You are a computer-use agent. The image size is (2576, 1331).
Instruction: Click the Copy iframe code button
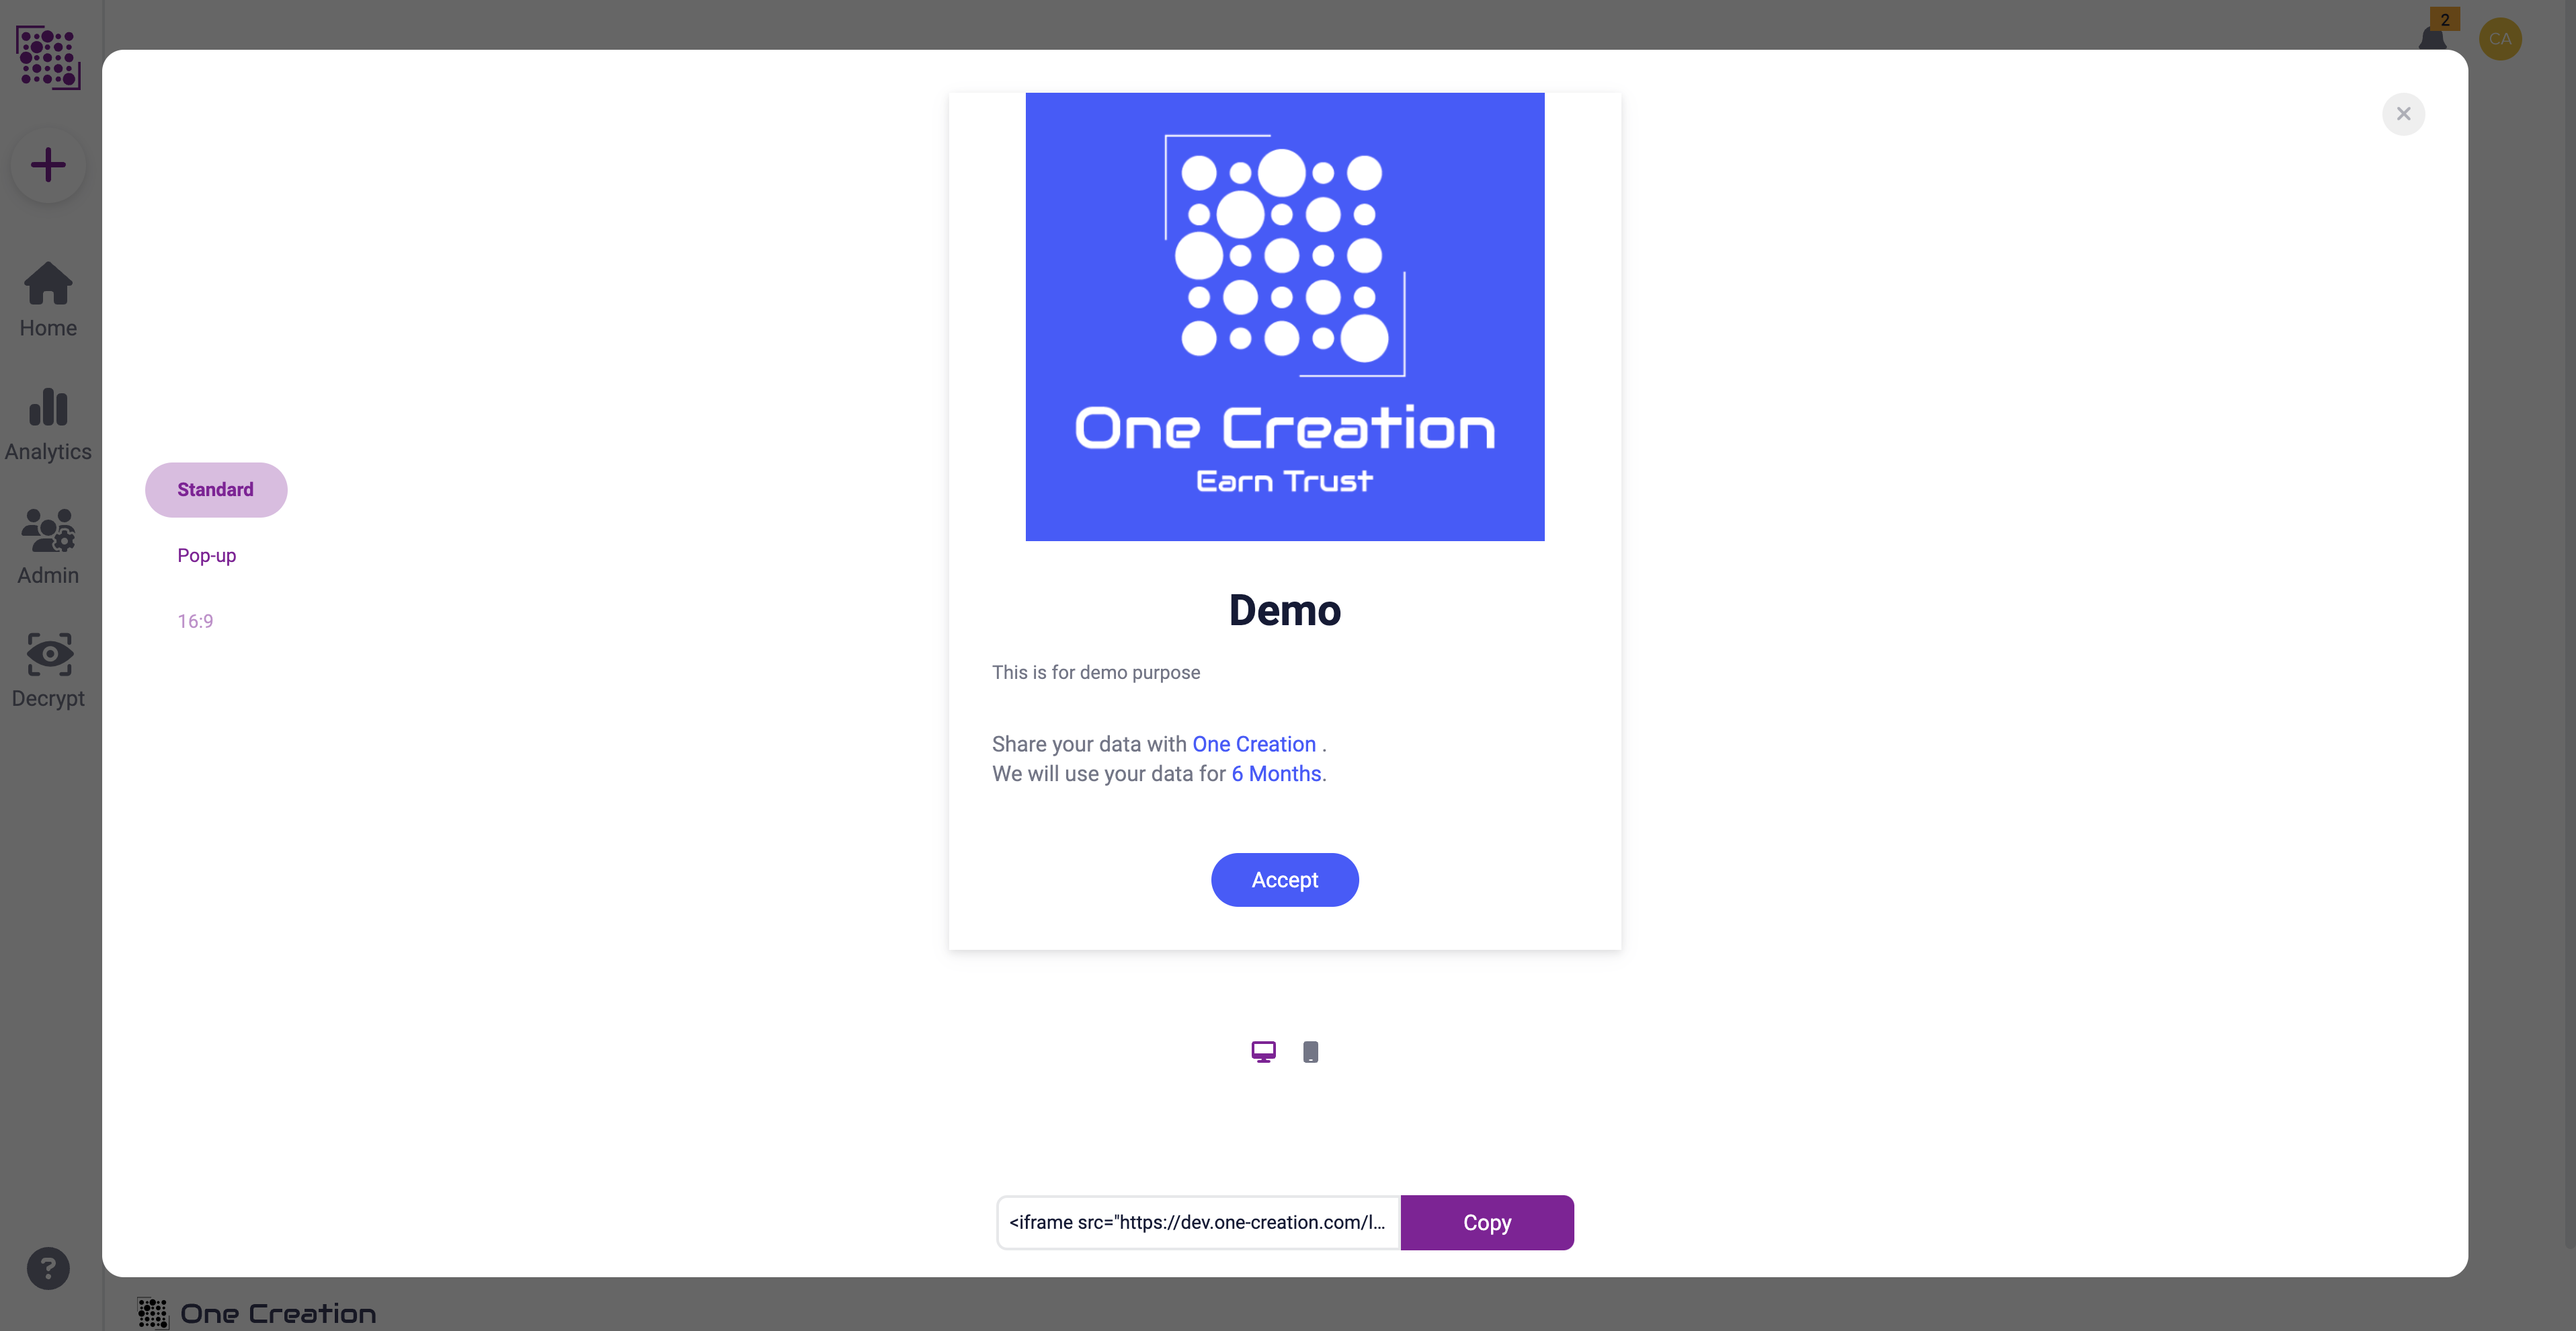(x=1486, y=1222)
